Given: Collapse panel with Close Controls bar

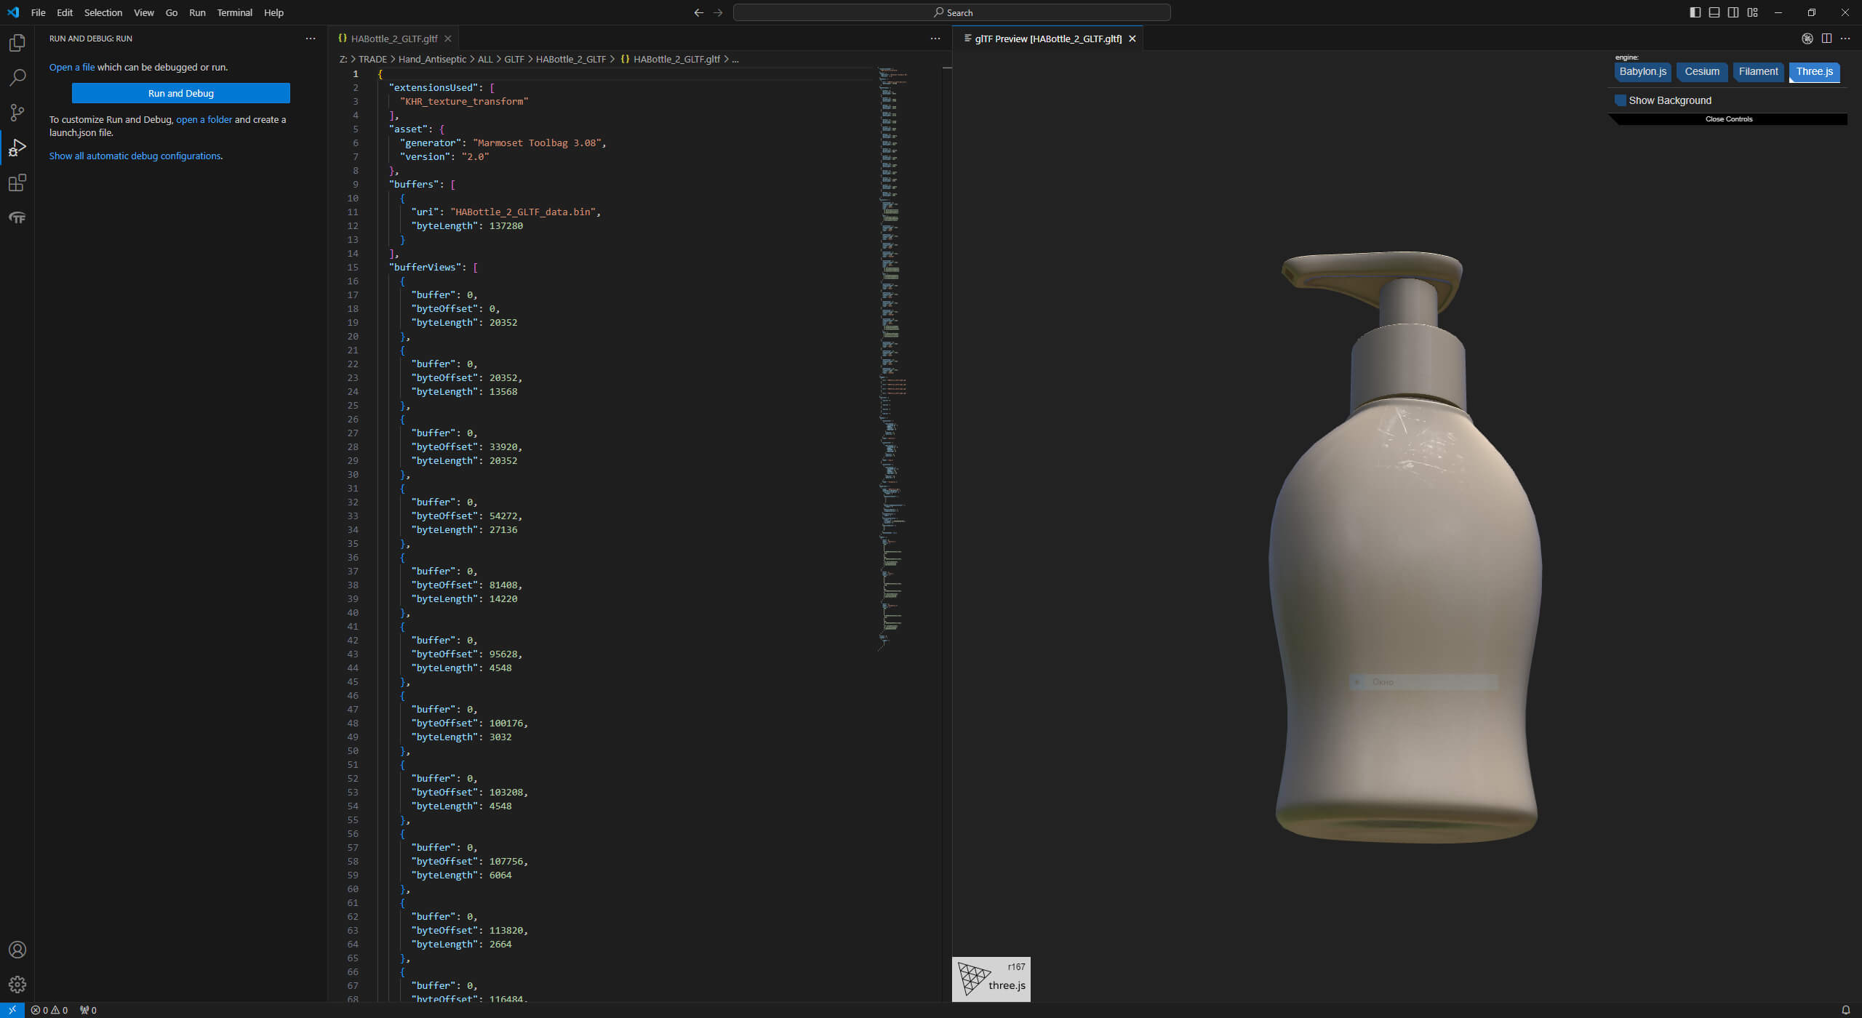Looking at the screenshot, I should point(1728,119).
